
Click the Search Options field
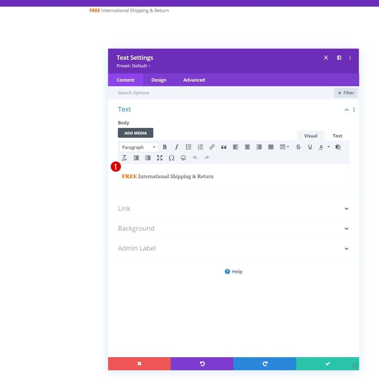134,93
